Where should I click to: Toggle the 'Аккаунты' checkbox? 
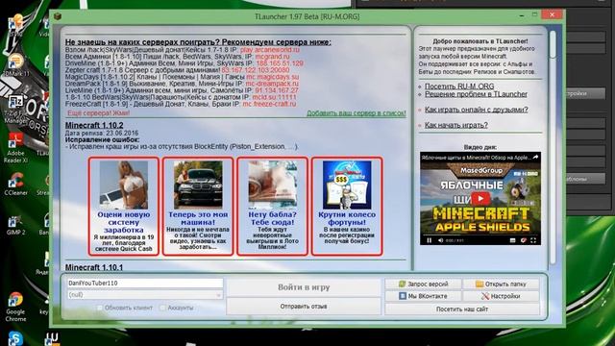pyautogui.click(x=162, y=308)
